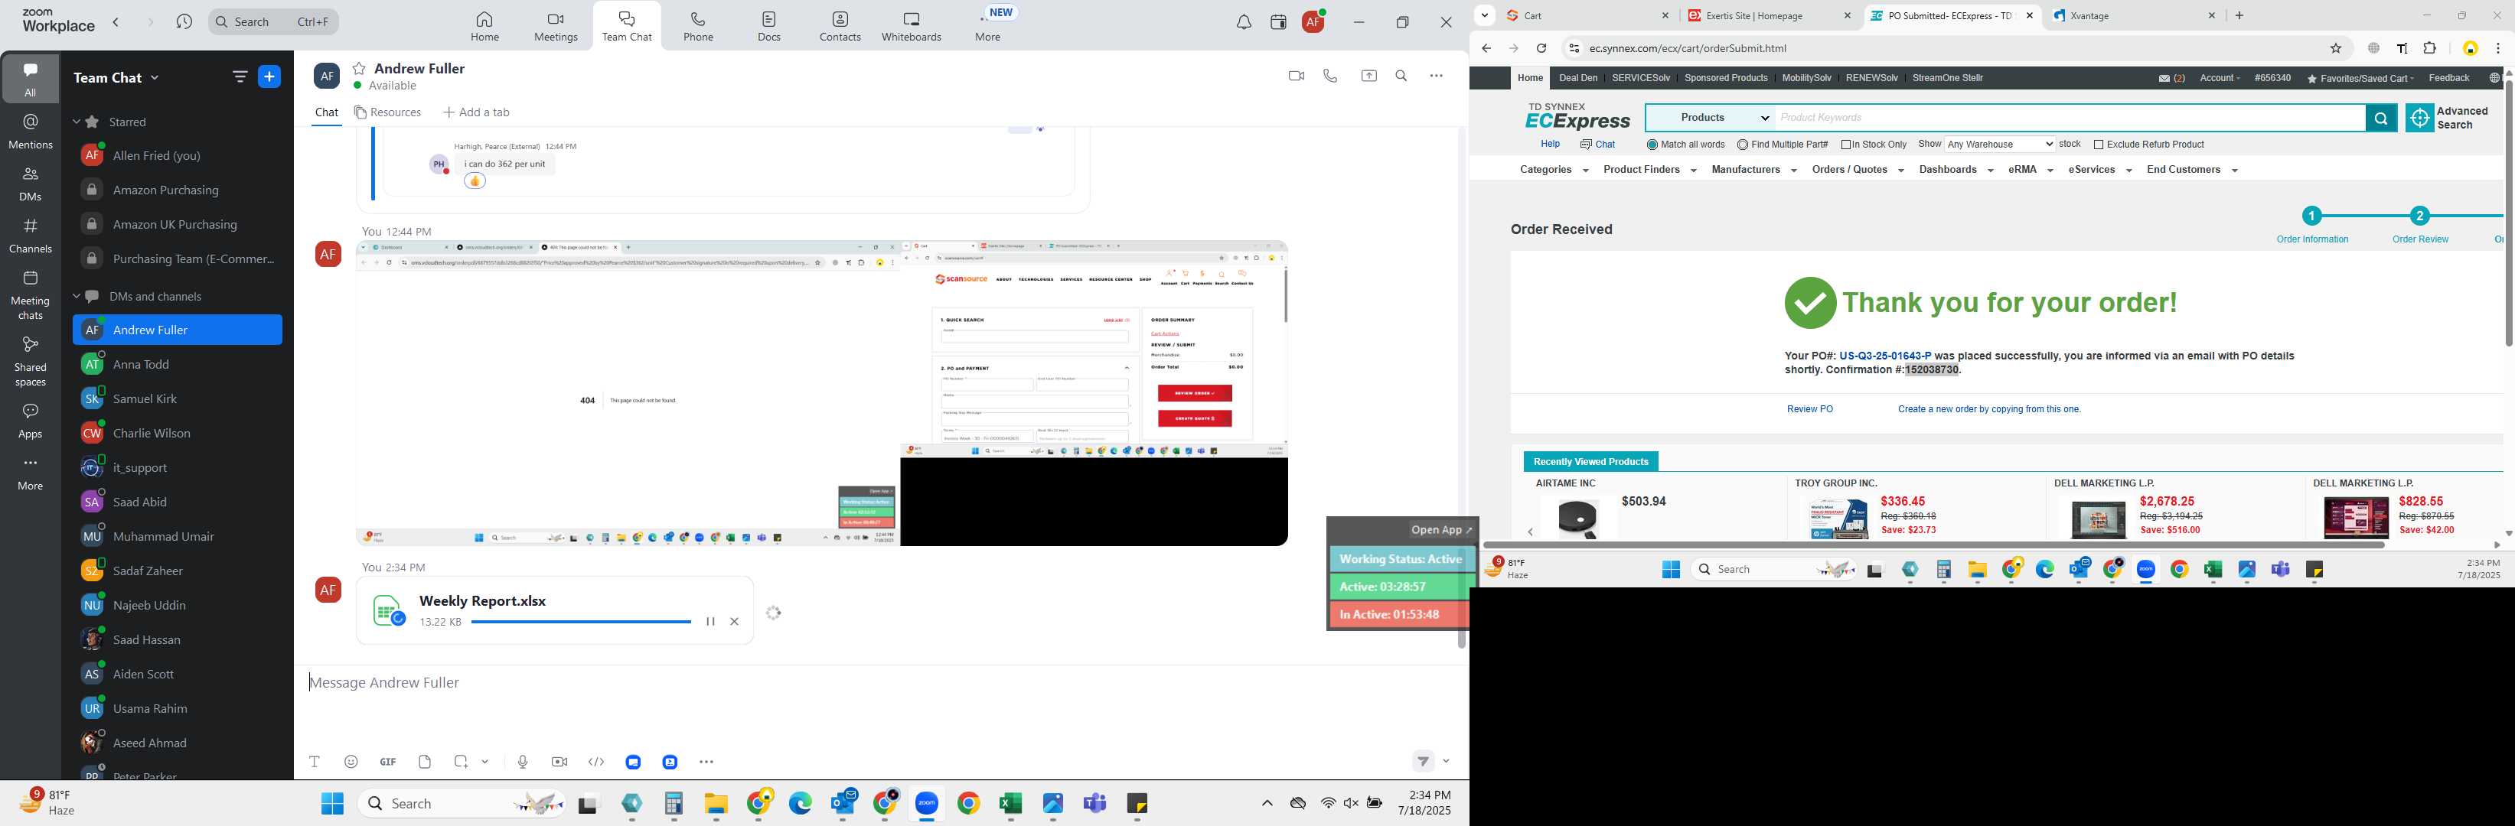The image size is (2515, 826).
Task: Record a video message in composer
Action: 559,762
